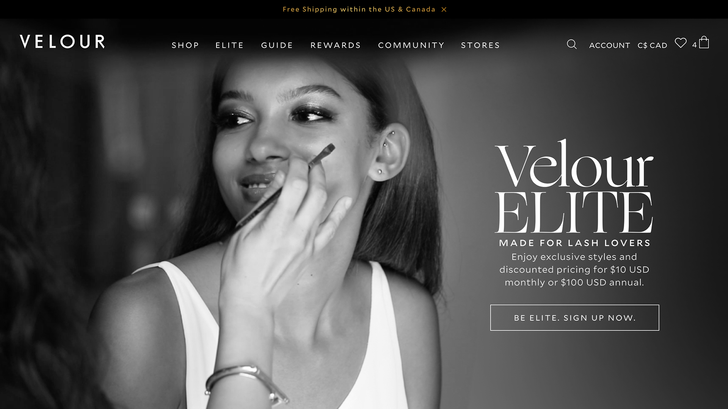
Task: Open the REWARDS page
Action: pos(336,45)
